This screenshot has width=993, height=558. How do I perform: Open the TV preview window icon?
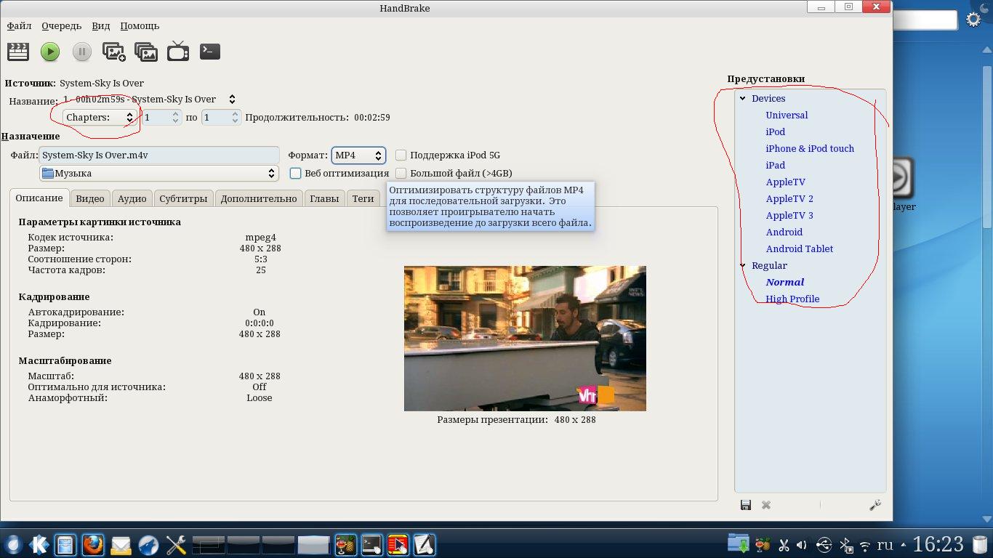(x=178, y=52)
